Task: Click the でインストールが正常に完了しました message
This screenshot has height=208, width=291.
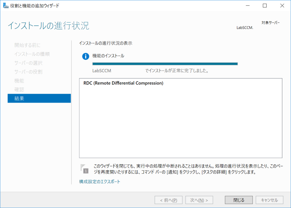Action: tap(177, 71)
